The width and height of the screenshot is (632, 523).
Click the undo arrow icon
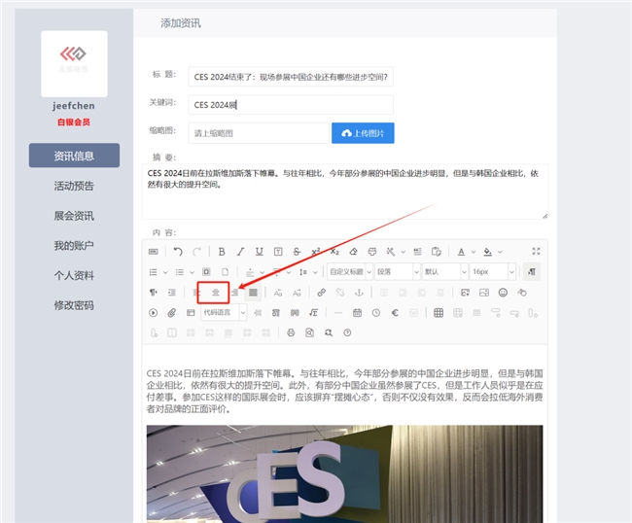click(178, 251)
